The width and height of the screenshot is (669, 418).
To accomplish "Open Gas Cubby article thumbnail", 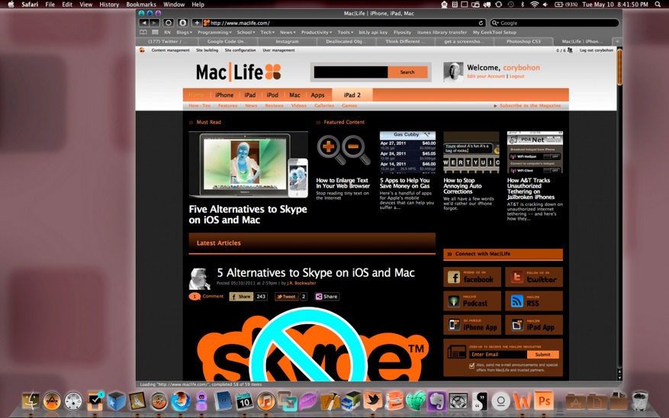I will (x=407, y=152).
